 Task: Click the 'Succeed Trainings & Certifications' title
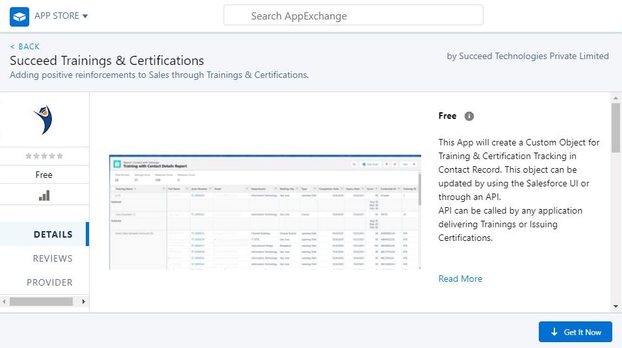click(x=107, y=60)
